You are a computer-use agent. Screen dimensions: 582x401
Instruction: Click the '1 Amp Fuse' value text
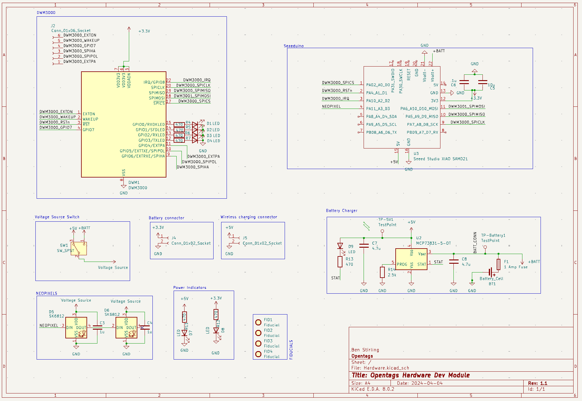click(515, 267)
